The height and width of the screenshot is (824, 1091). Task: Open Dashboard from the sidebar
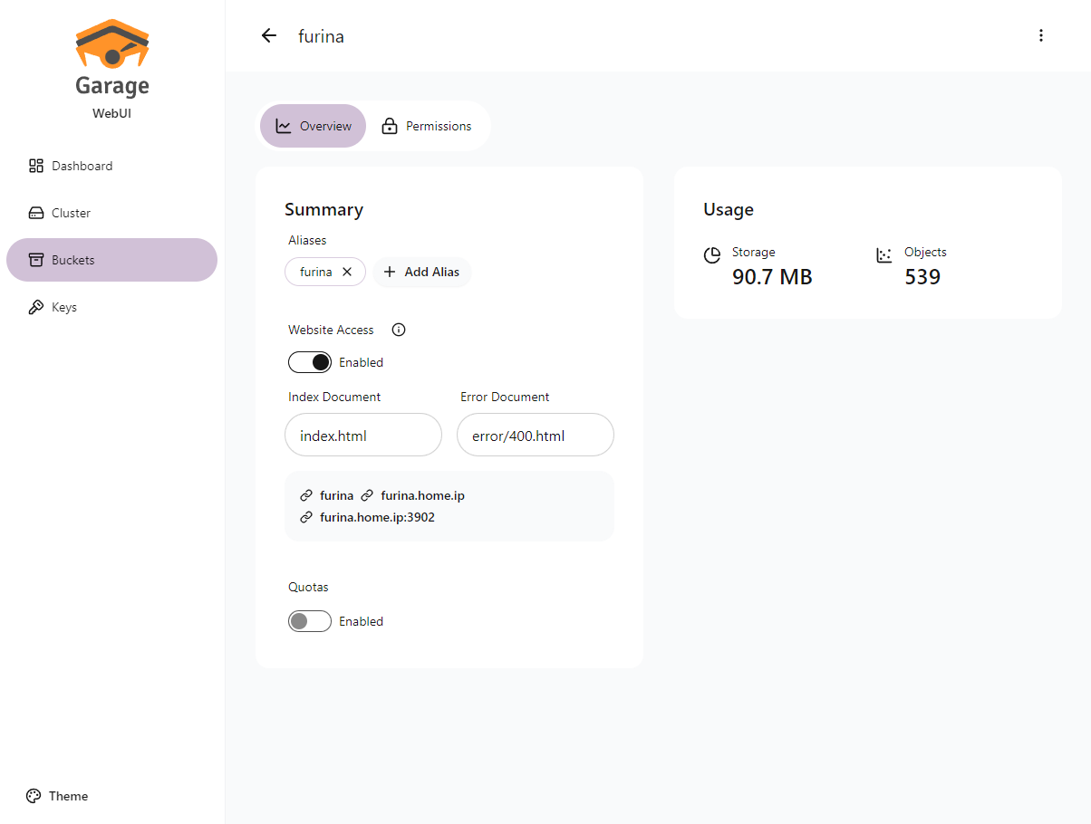point(82,166)
